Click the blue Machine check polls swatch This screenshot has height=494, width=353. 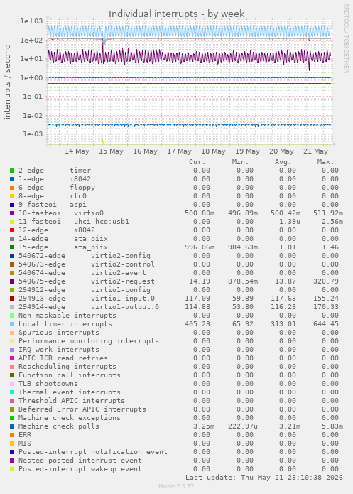point(12,426)
